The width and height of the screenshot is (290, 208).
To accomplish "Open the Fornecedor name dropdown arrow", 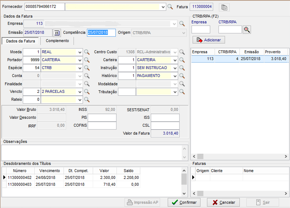I will (163, 7).
